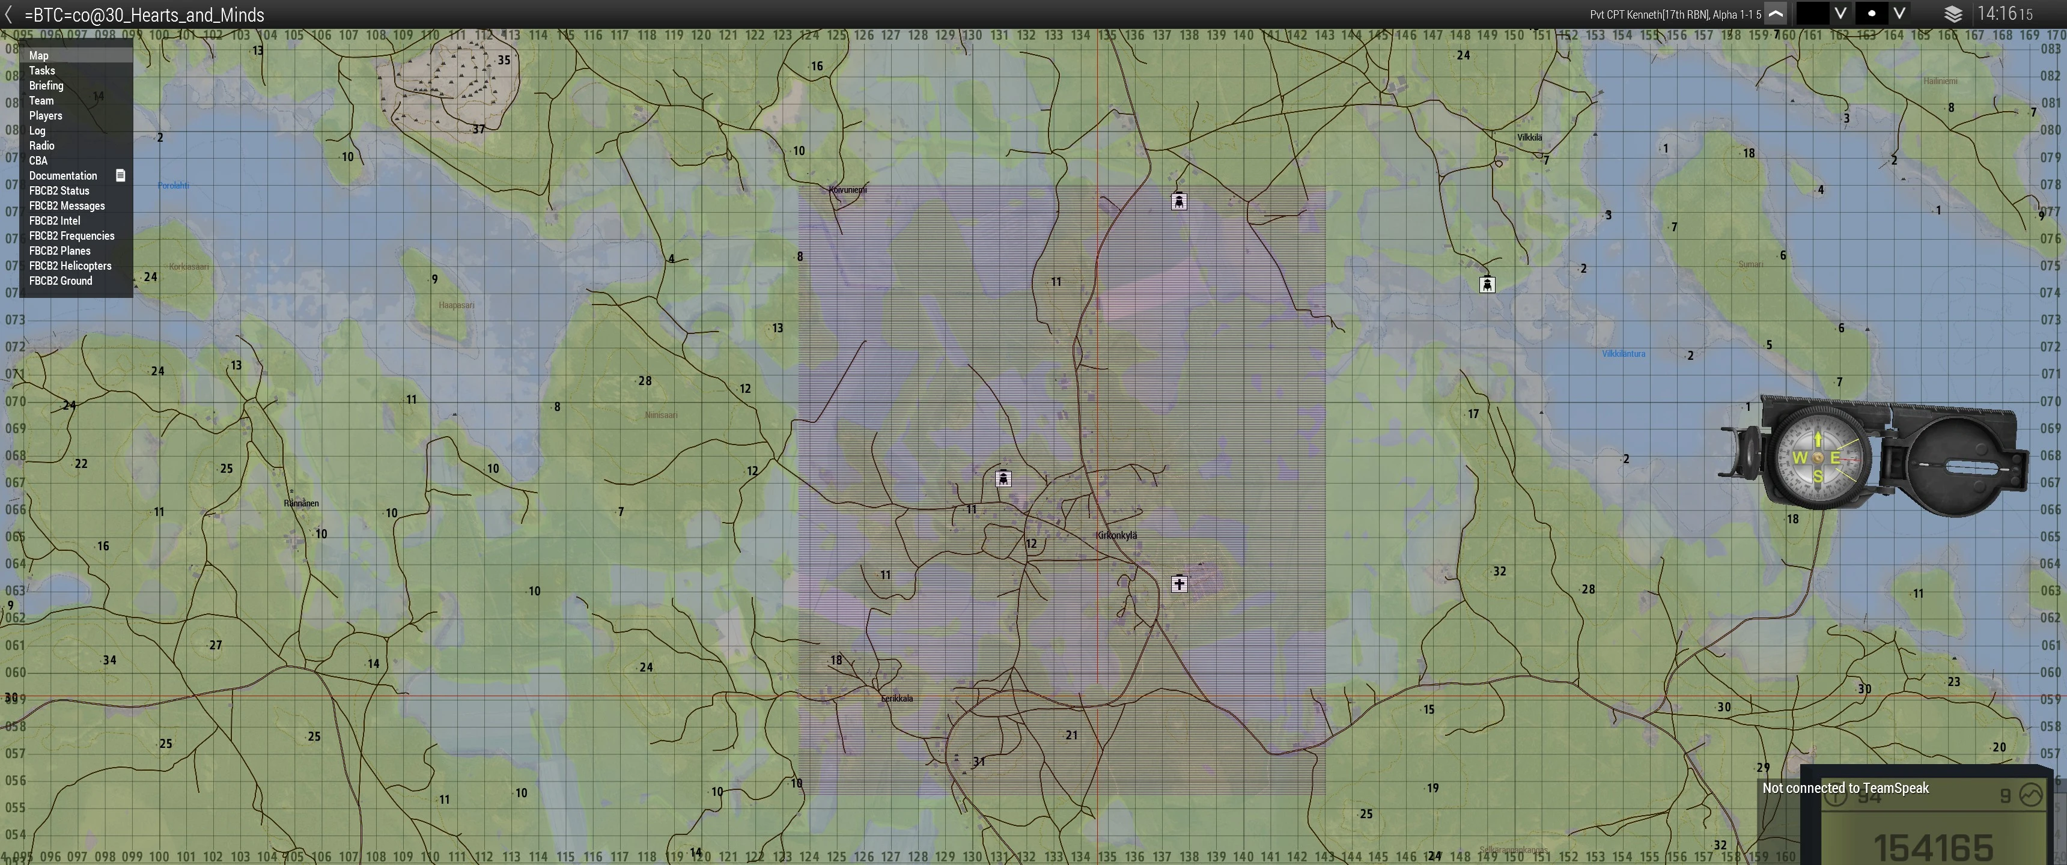
Task: Click the back arrow beside mission title
Action: coord(9,14)
